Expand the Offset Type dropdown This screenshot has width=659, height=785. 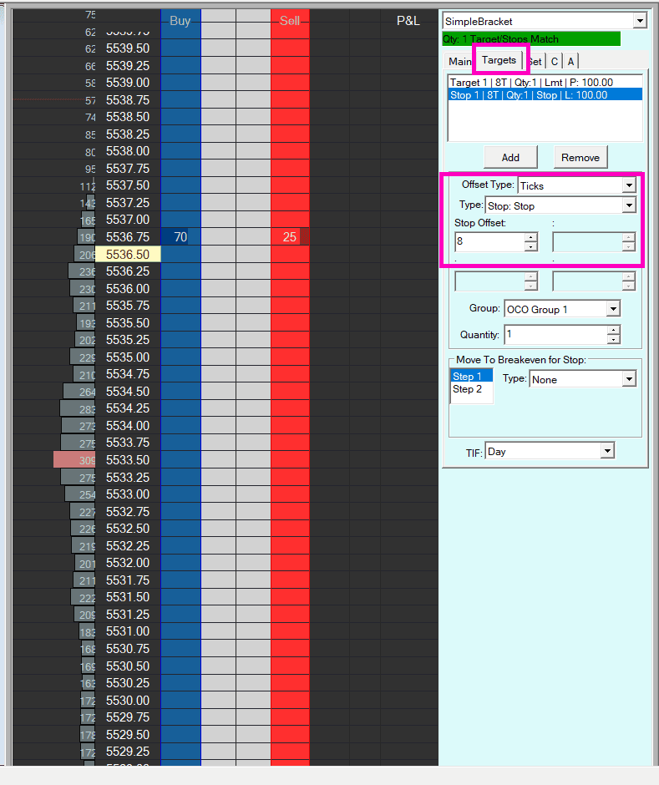click(629, 185)
